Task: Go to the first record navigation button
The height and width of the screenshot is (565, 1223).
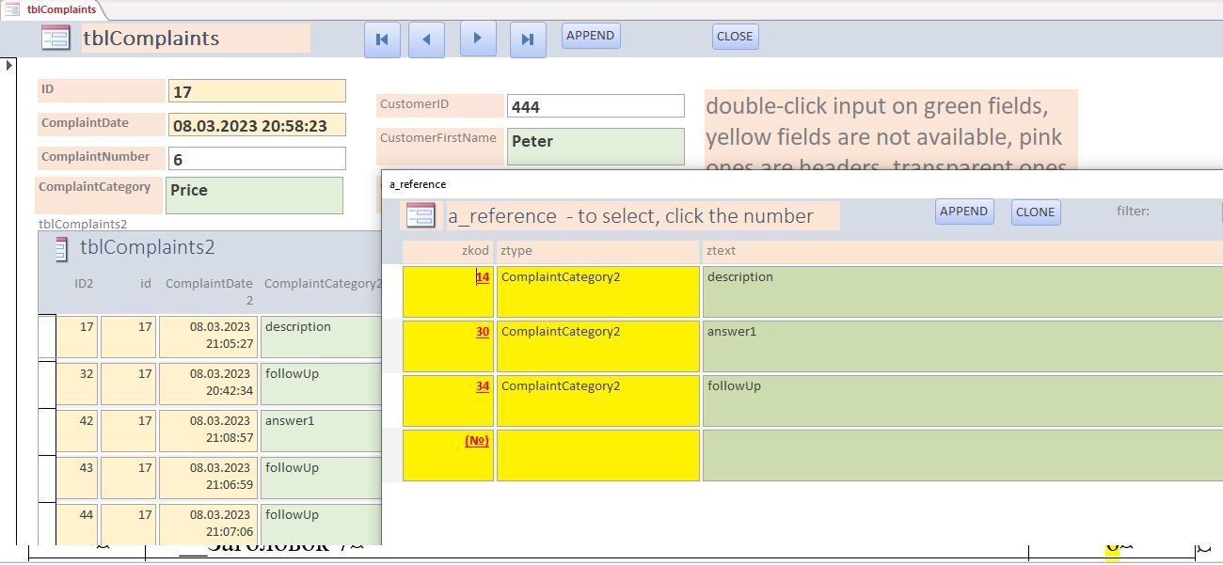Action: tap(382, 39)
